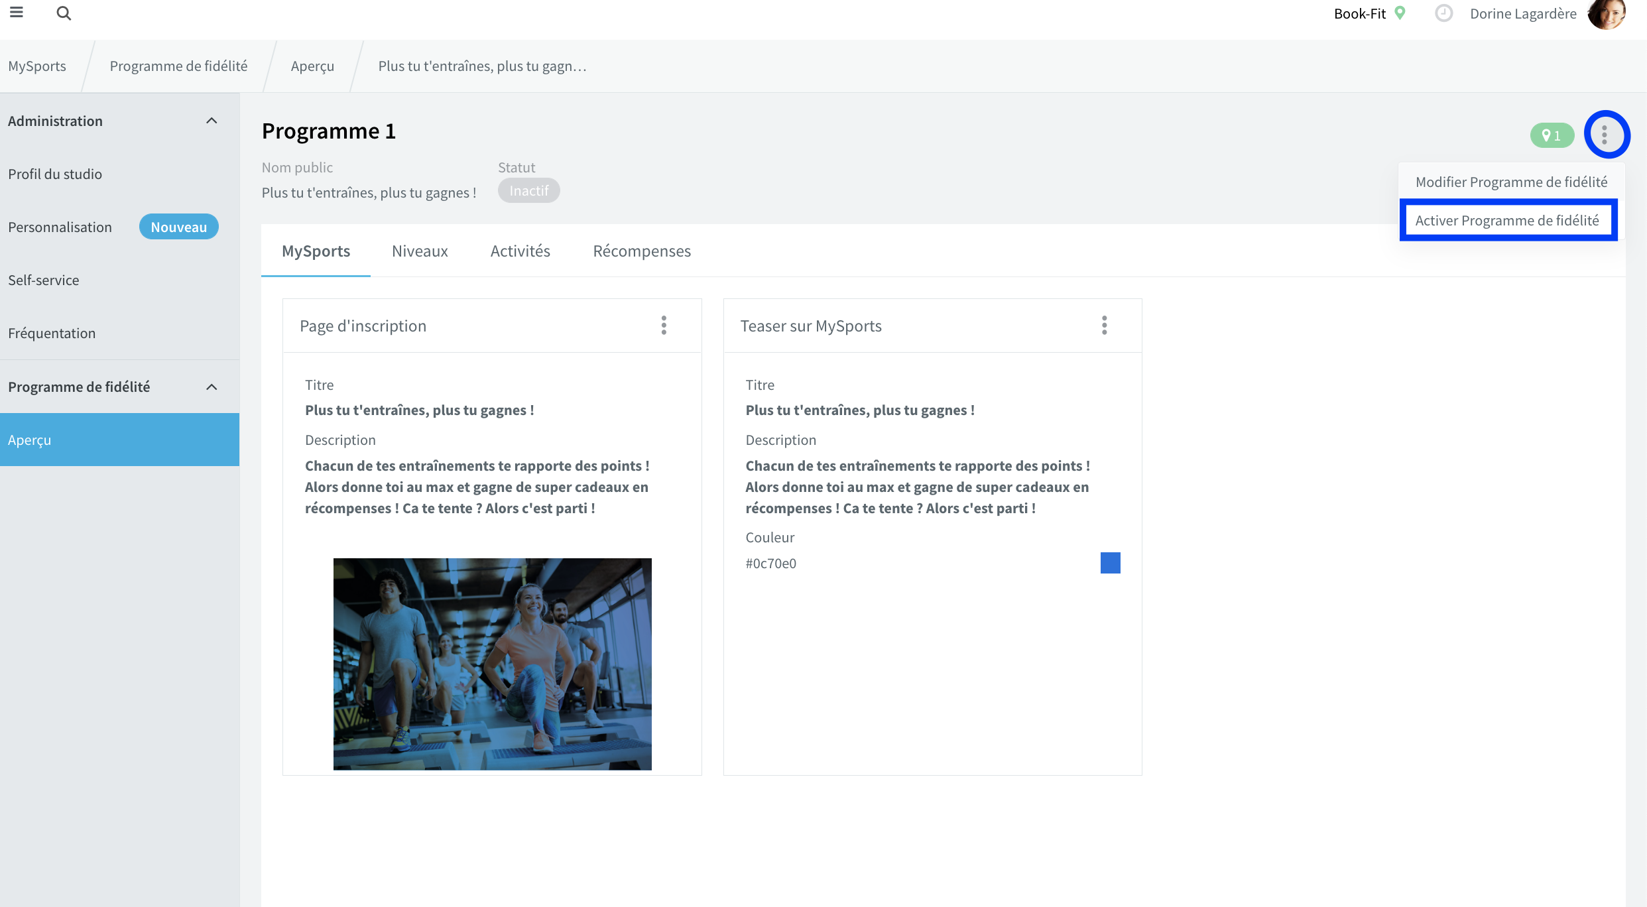Click the Book-Fit studio name
The image size is (1647, 907).
coord(1360,13)
